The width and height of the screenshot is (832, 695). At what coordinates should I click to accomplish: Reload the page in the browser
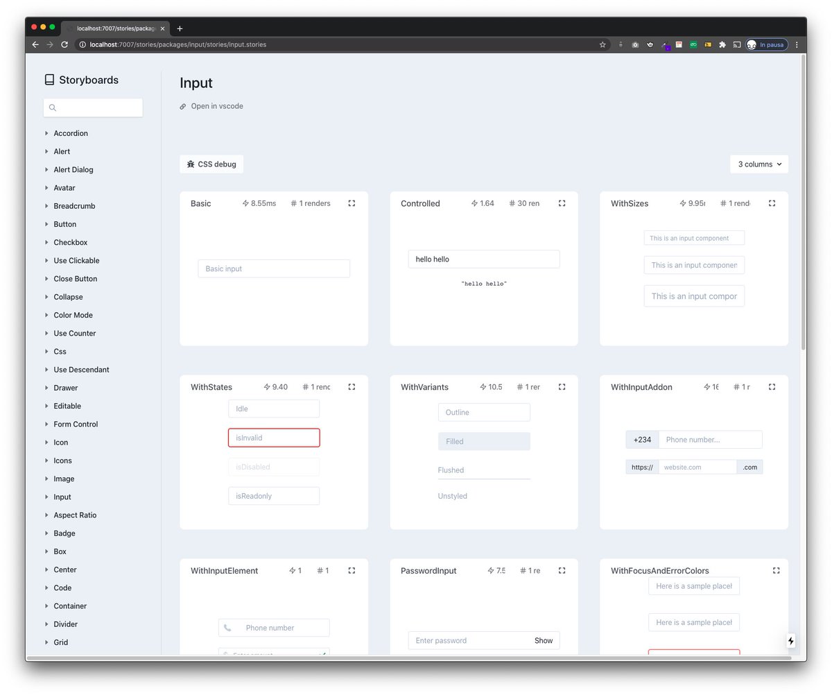coord(64,44)
